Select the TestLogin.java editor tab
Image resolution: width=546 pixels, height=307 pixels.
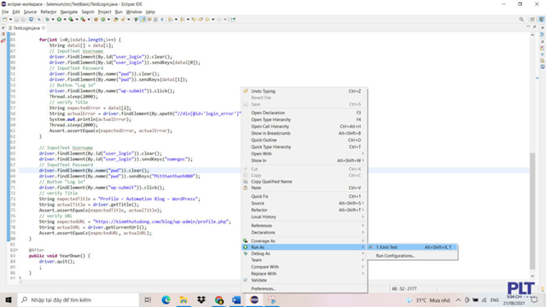[x=26, y=28]
